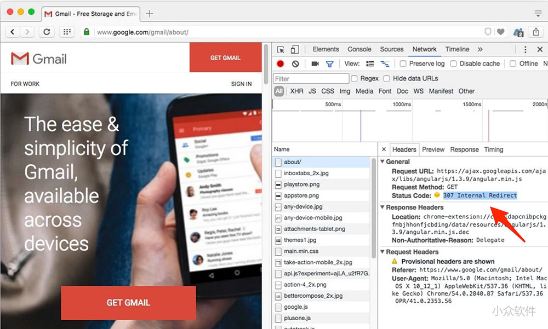Show more DevTools tabs with chevron
Viewport: 548px width, 329px height.
click(x=480, y=49)
